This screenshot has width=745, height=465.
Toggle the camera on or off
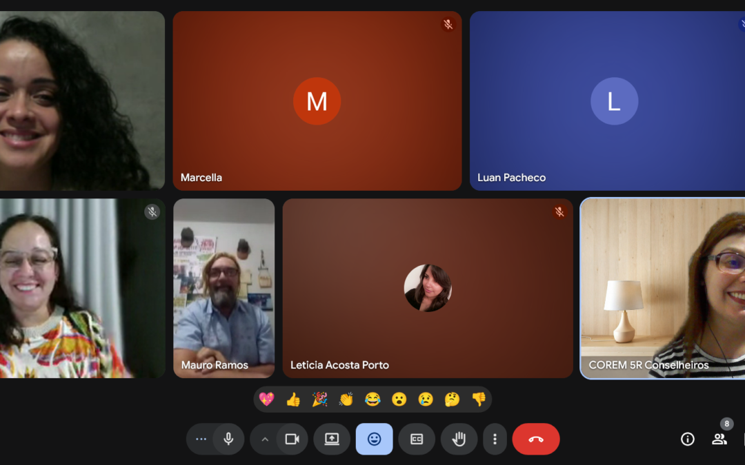[x=292, y=440]
